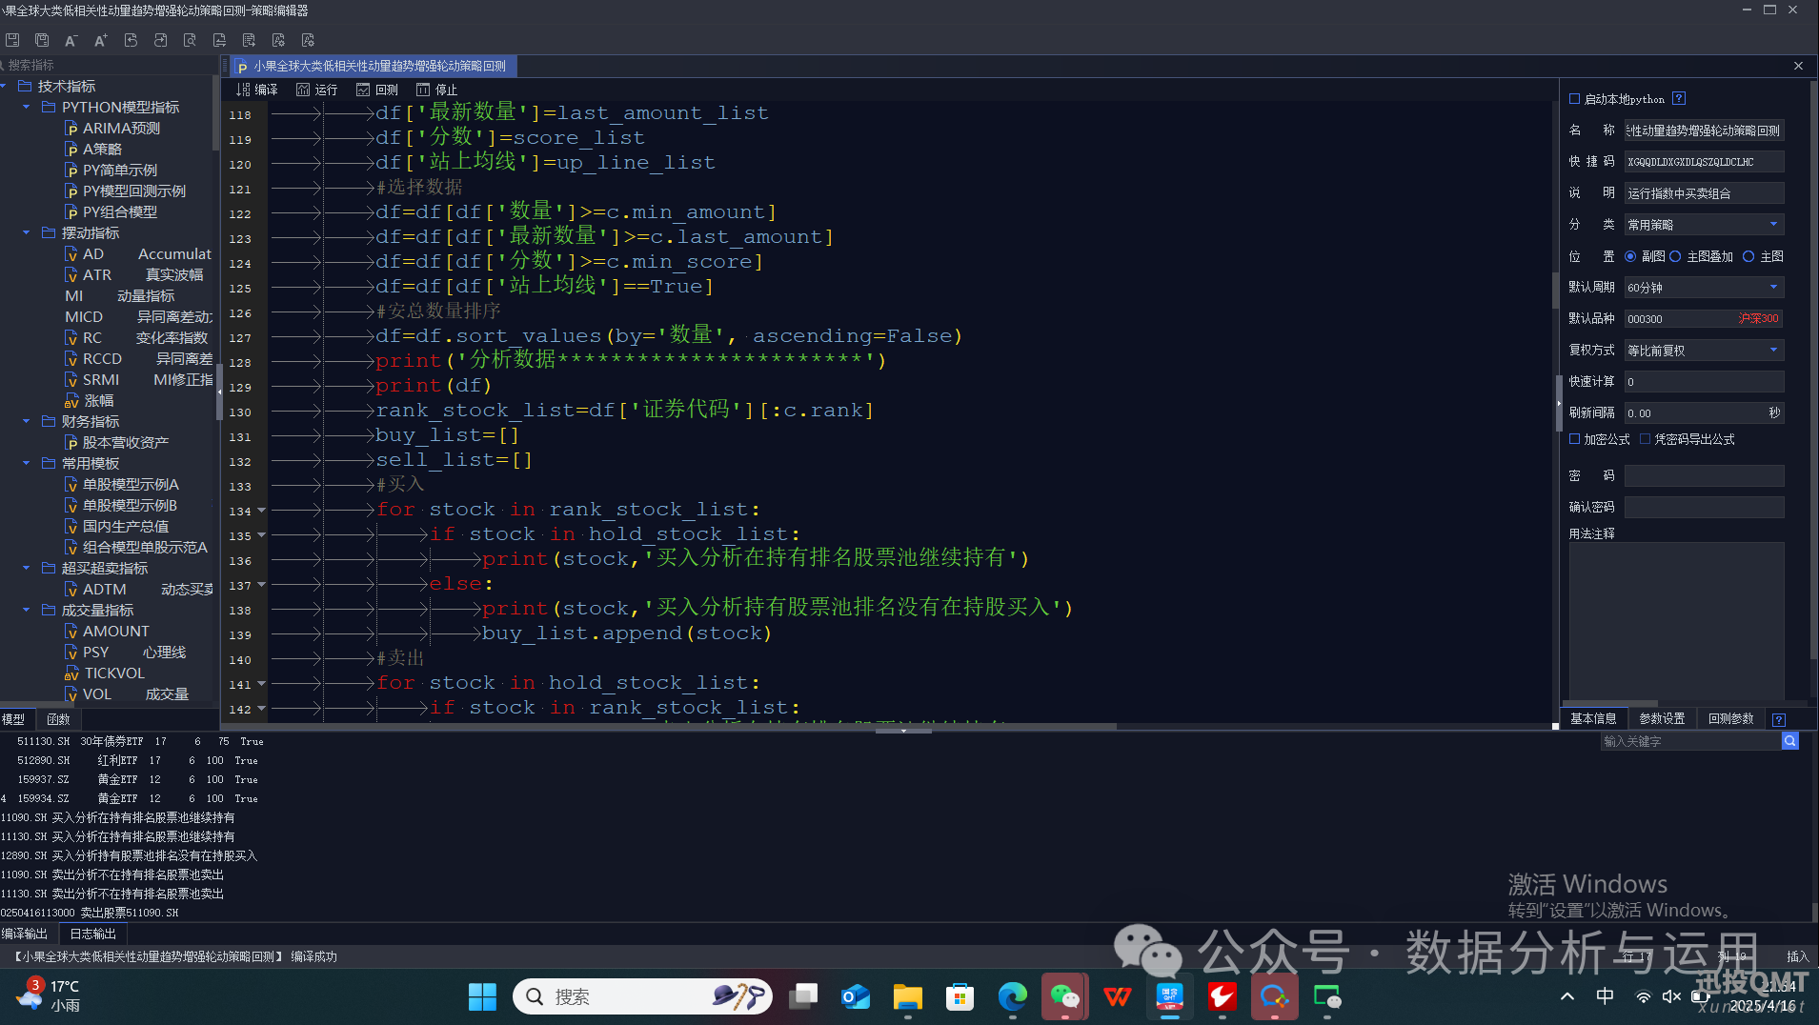
Task: Click the first document-gear settings toolbar icon
Action: pos(278,40)
